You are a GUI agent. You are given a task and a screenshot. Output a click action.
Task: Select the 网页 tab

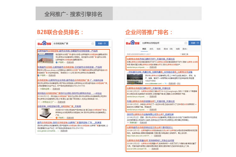point(144,49)
